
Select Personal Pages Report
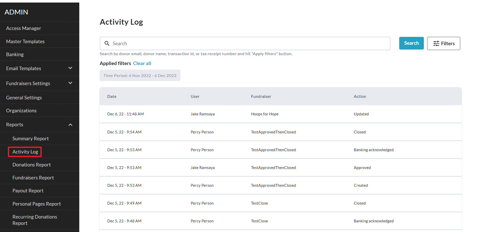coord(37,204)
